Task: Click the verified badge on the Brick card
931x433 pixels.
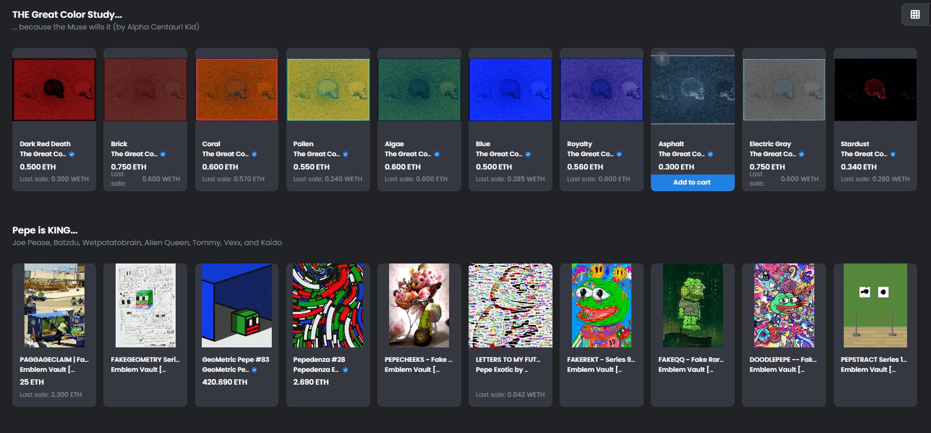Action: [163, 155]
